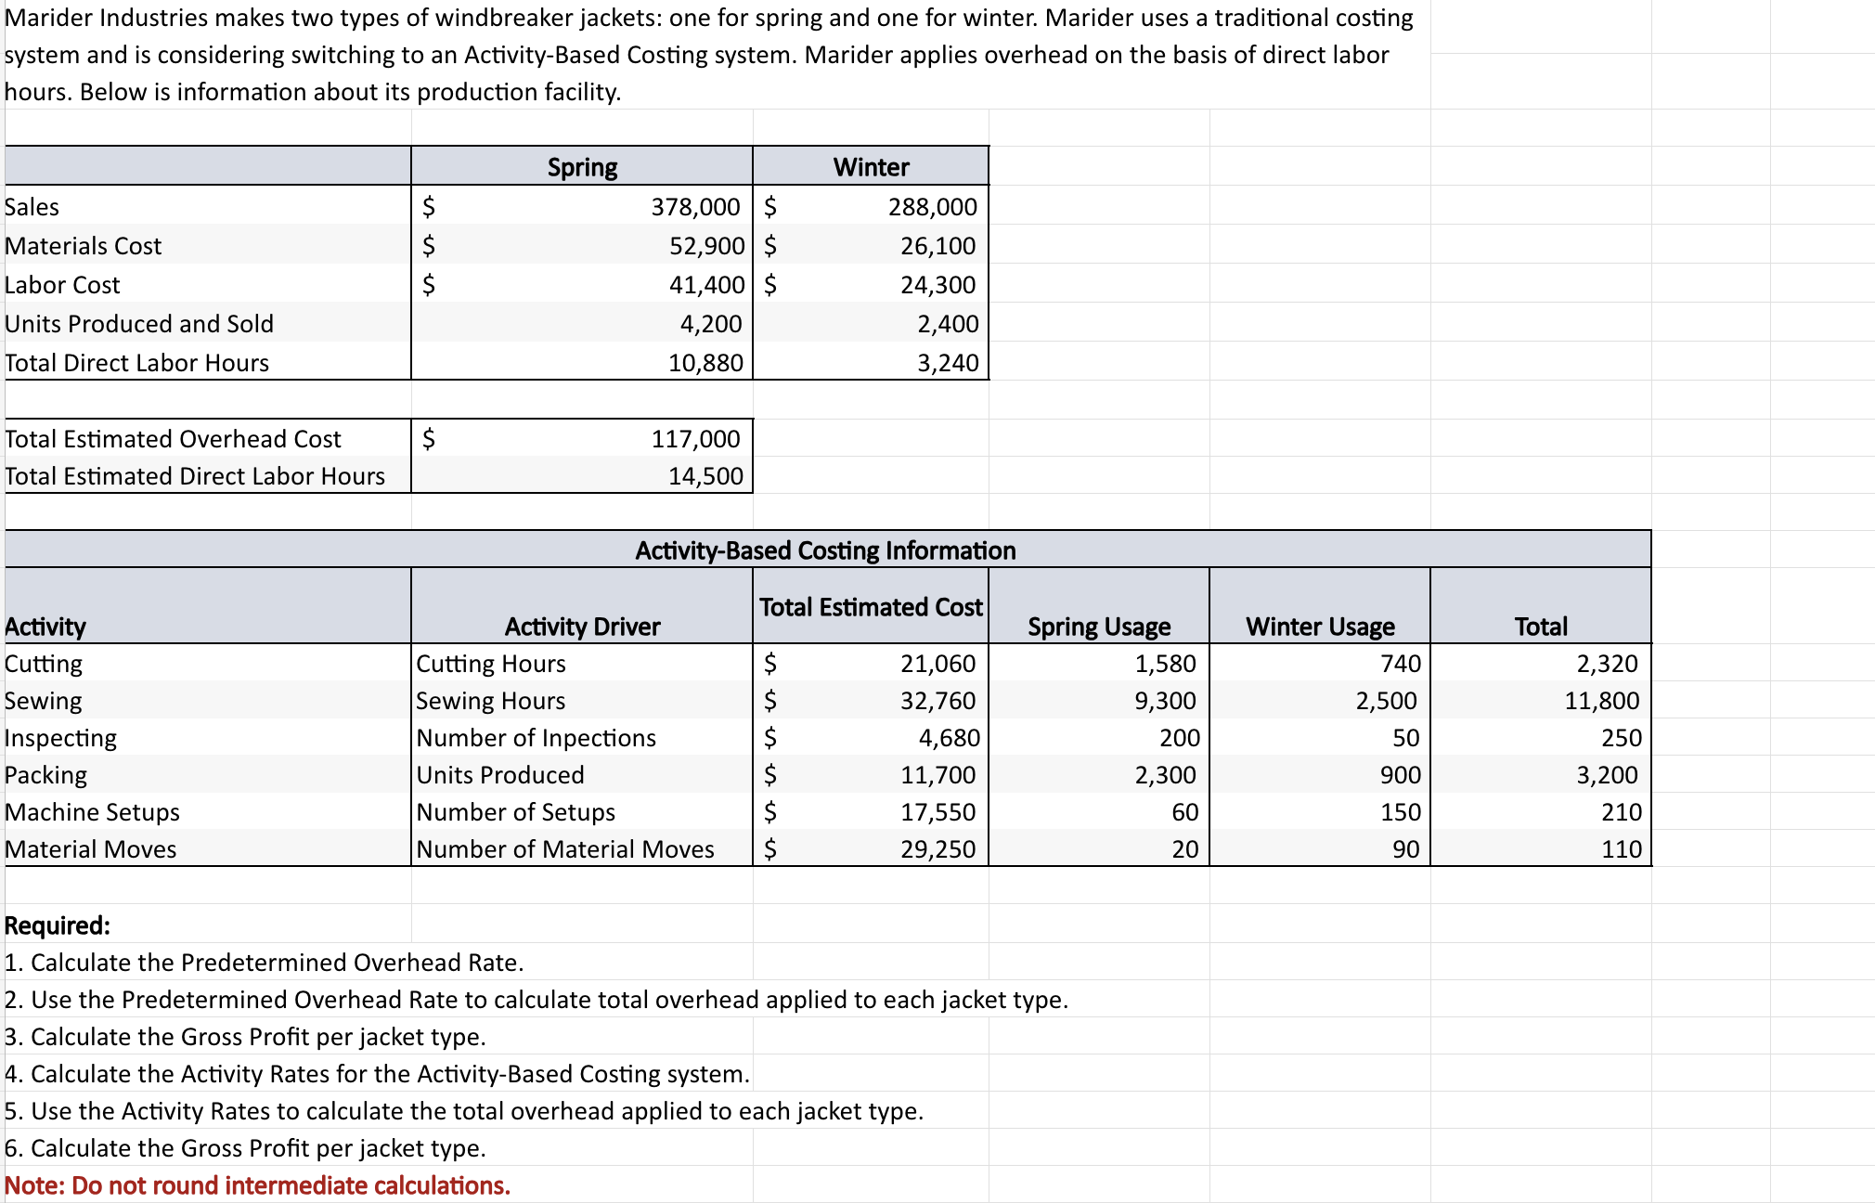Select the Activity Driver column header
Screen dimensions: 1875x1203
coord(581,626)
